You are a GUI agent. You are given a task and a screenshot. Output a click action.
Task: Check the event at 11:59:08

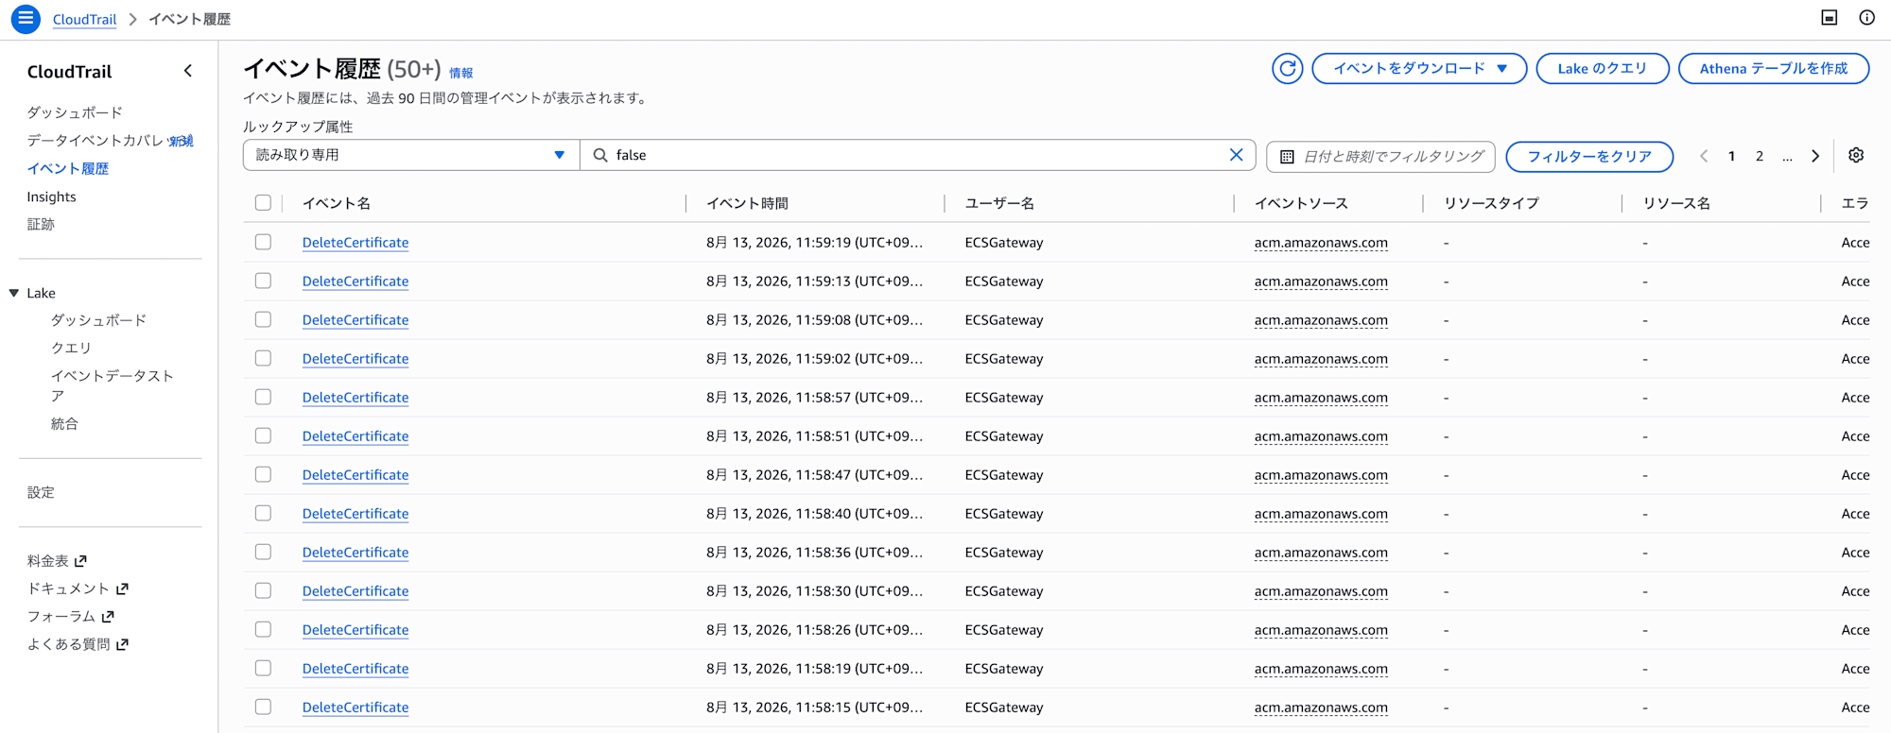(x=263, y=319)
